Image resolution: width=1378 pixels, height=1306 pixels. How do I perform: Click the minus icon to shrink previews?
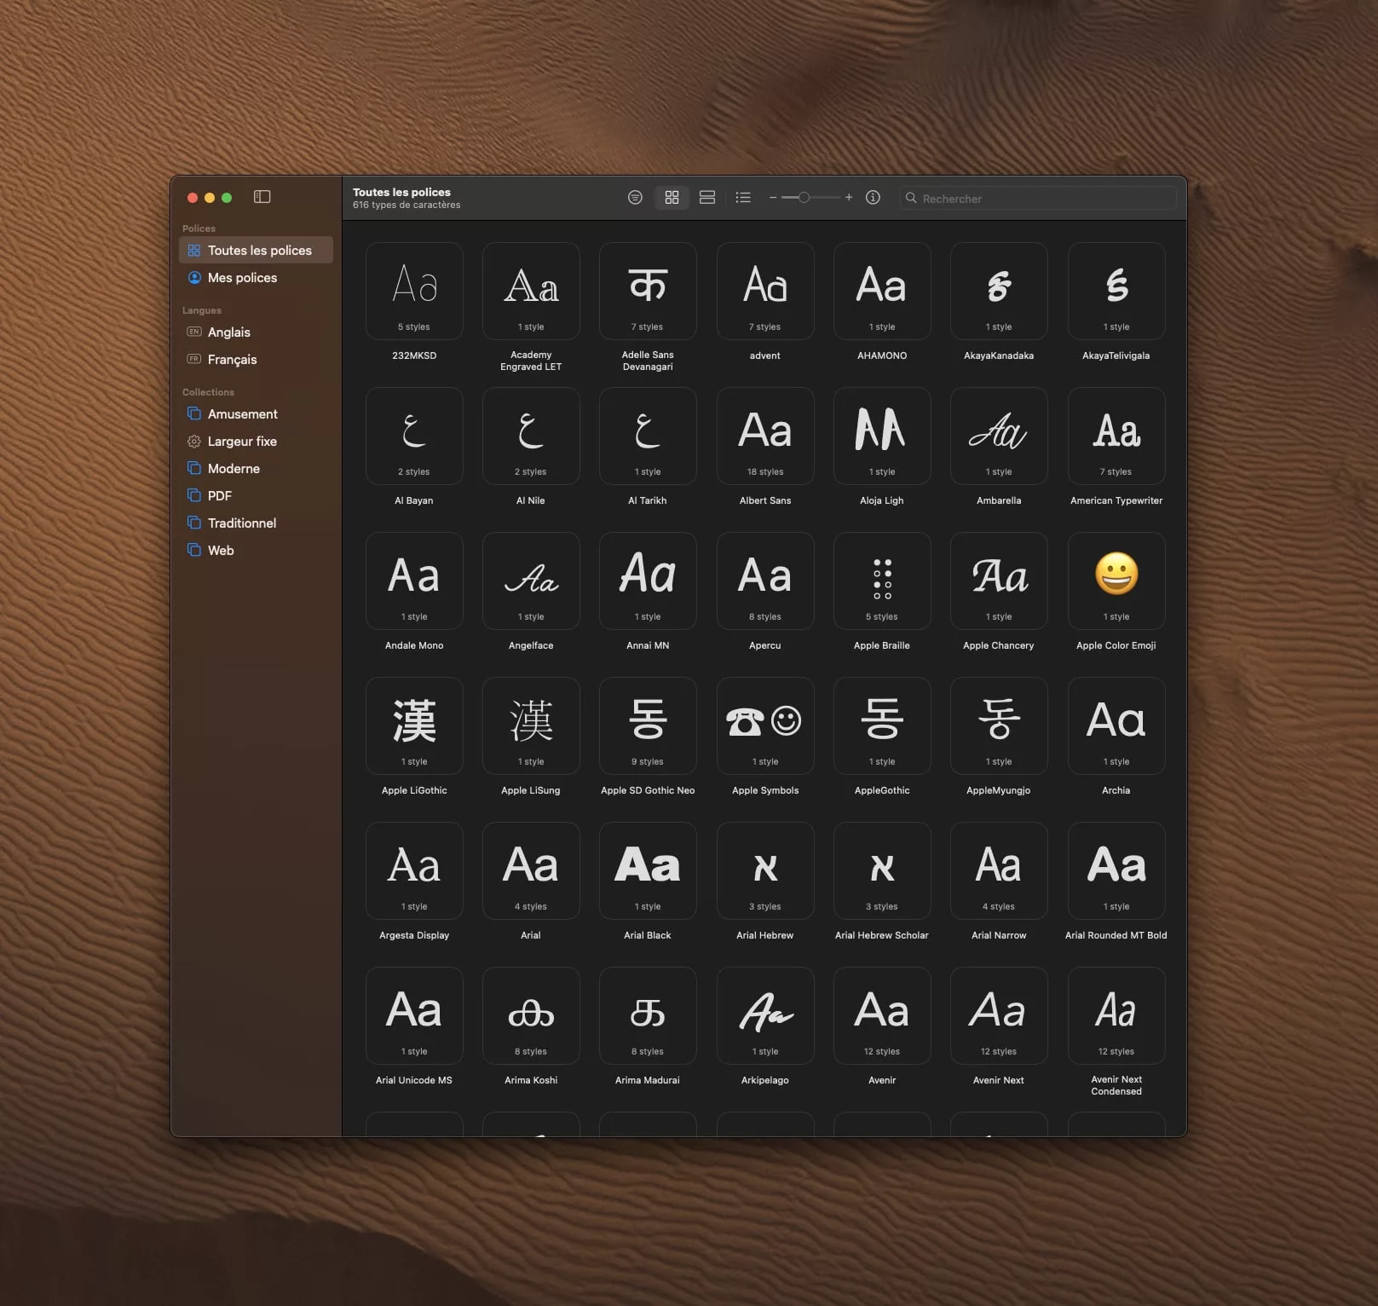(773, 198)
